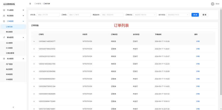This screenshot has width=222, height=110.
Task: Expand row for order 1285560919253843968
Action: pos(34,71)
